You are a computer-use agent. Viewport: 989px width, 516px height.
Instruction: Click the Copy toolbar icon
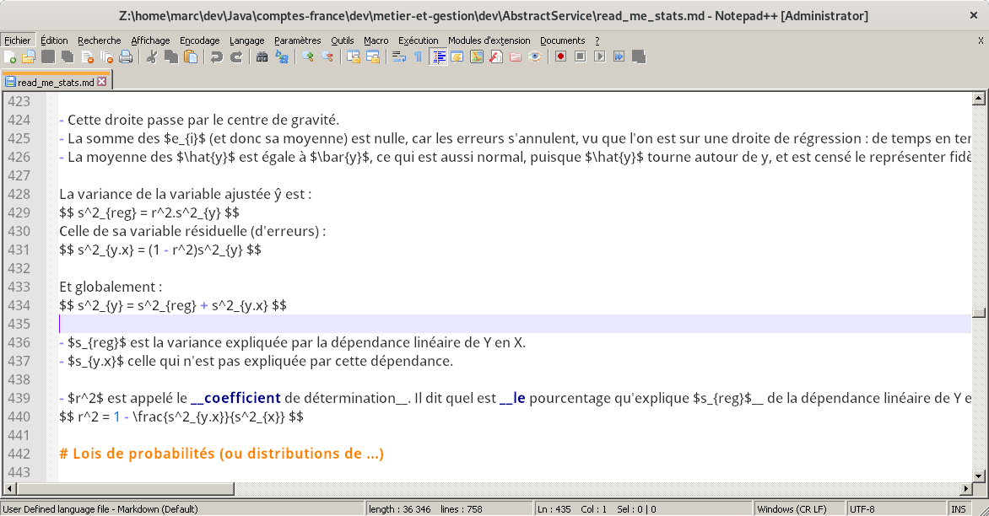(x=171, y=56)
